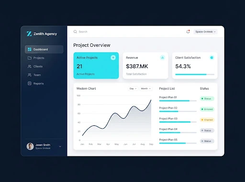Click the Project Plan 02 progress bar
Screen dimensions: 245x182
[x=178, y=111]
